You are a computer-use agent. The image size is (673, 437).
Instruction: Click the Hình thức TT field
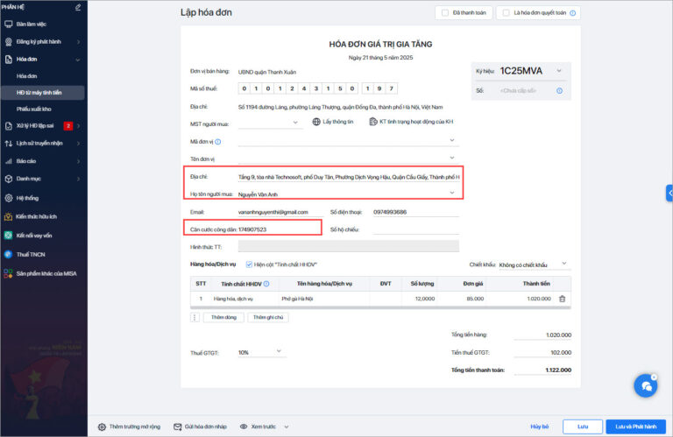(x=348, y=246)
